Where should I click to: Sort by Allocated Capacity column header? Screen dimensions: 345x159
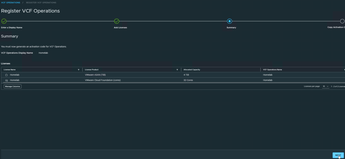click(192, 70)
